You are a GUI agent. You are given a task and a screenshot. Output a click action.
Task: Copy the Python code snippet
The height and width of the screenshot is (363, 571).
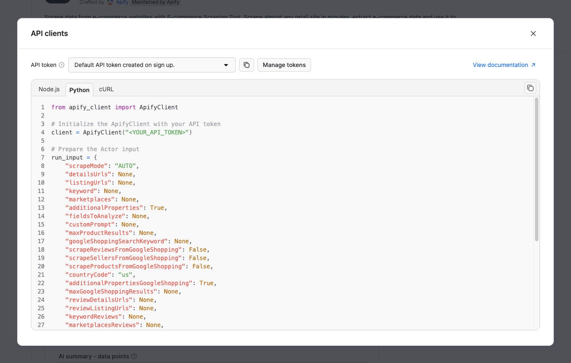pyautogui.click(x=530, y=88)
